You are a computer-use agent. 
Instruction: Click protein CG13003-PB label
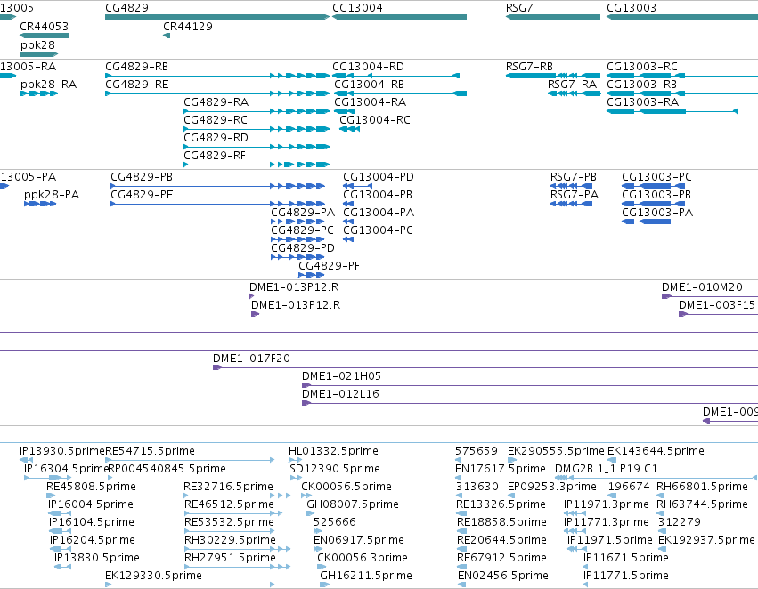(x=656, y=195)
